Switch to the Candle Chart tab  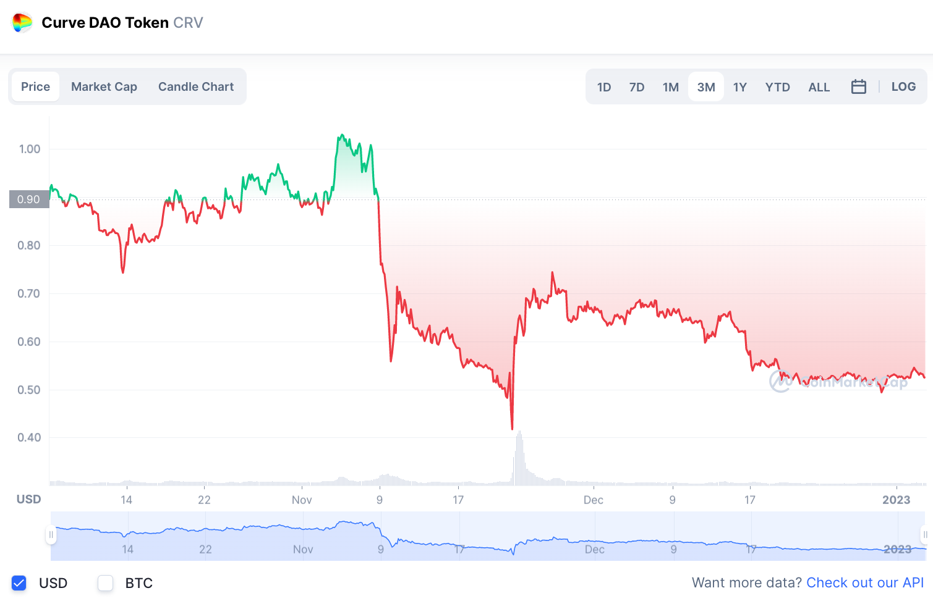[196, 86]
